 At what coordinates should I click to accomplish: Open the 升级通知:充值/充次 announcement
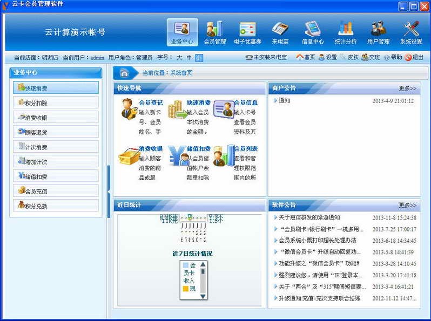tap(319, 298)
